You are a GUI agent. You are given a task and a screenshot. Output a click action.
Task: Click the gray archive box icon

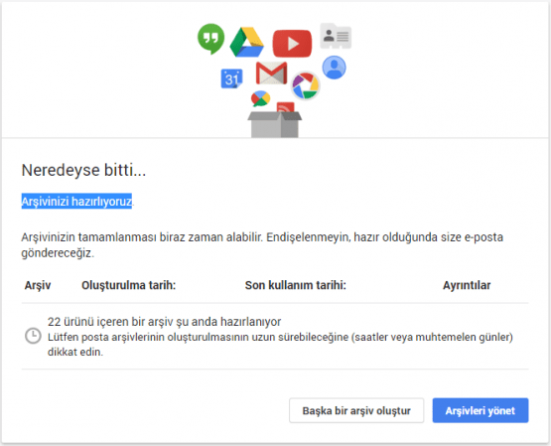(x=275, y=124)
